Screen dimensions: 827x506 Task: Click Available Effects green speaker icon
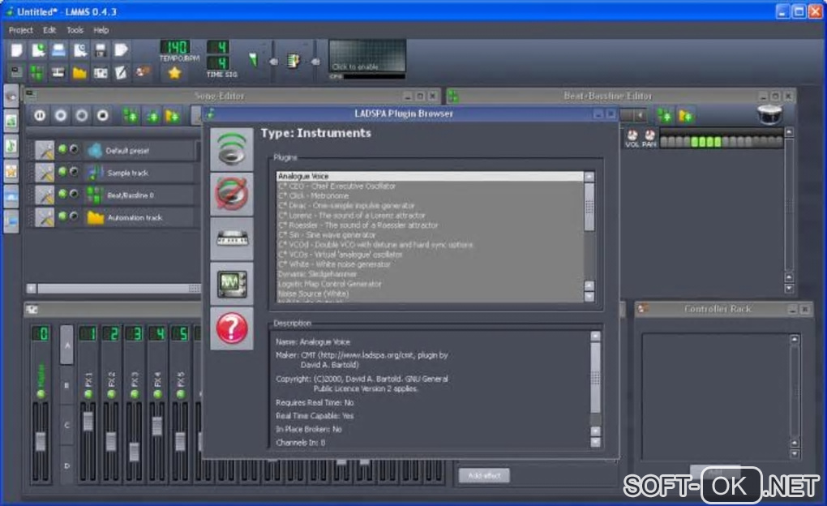coord(232,149)
